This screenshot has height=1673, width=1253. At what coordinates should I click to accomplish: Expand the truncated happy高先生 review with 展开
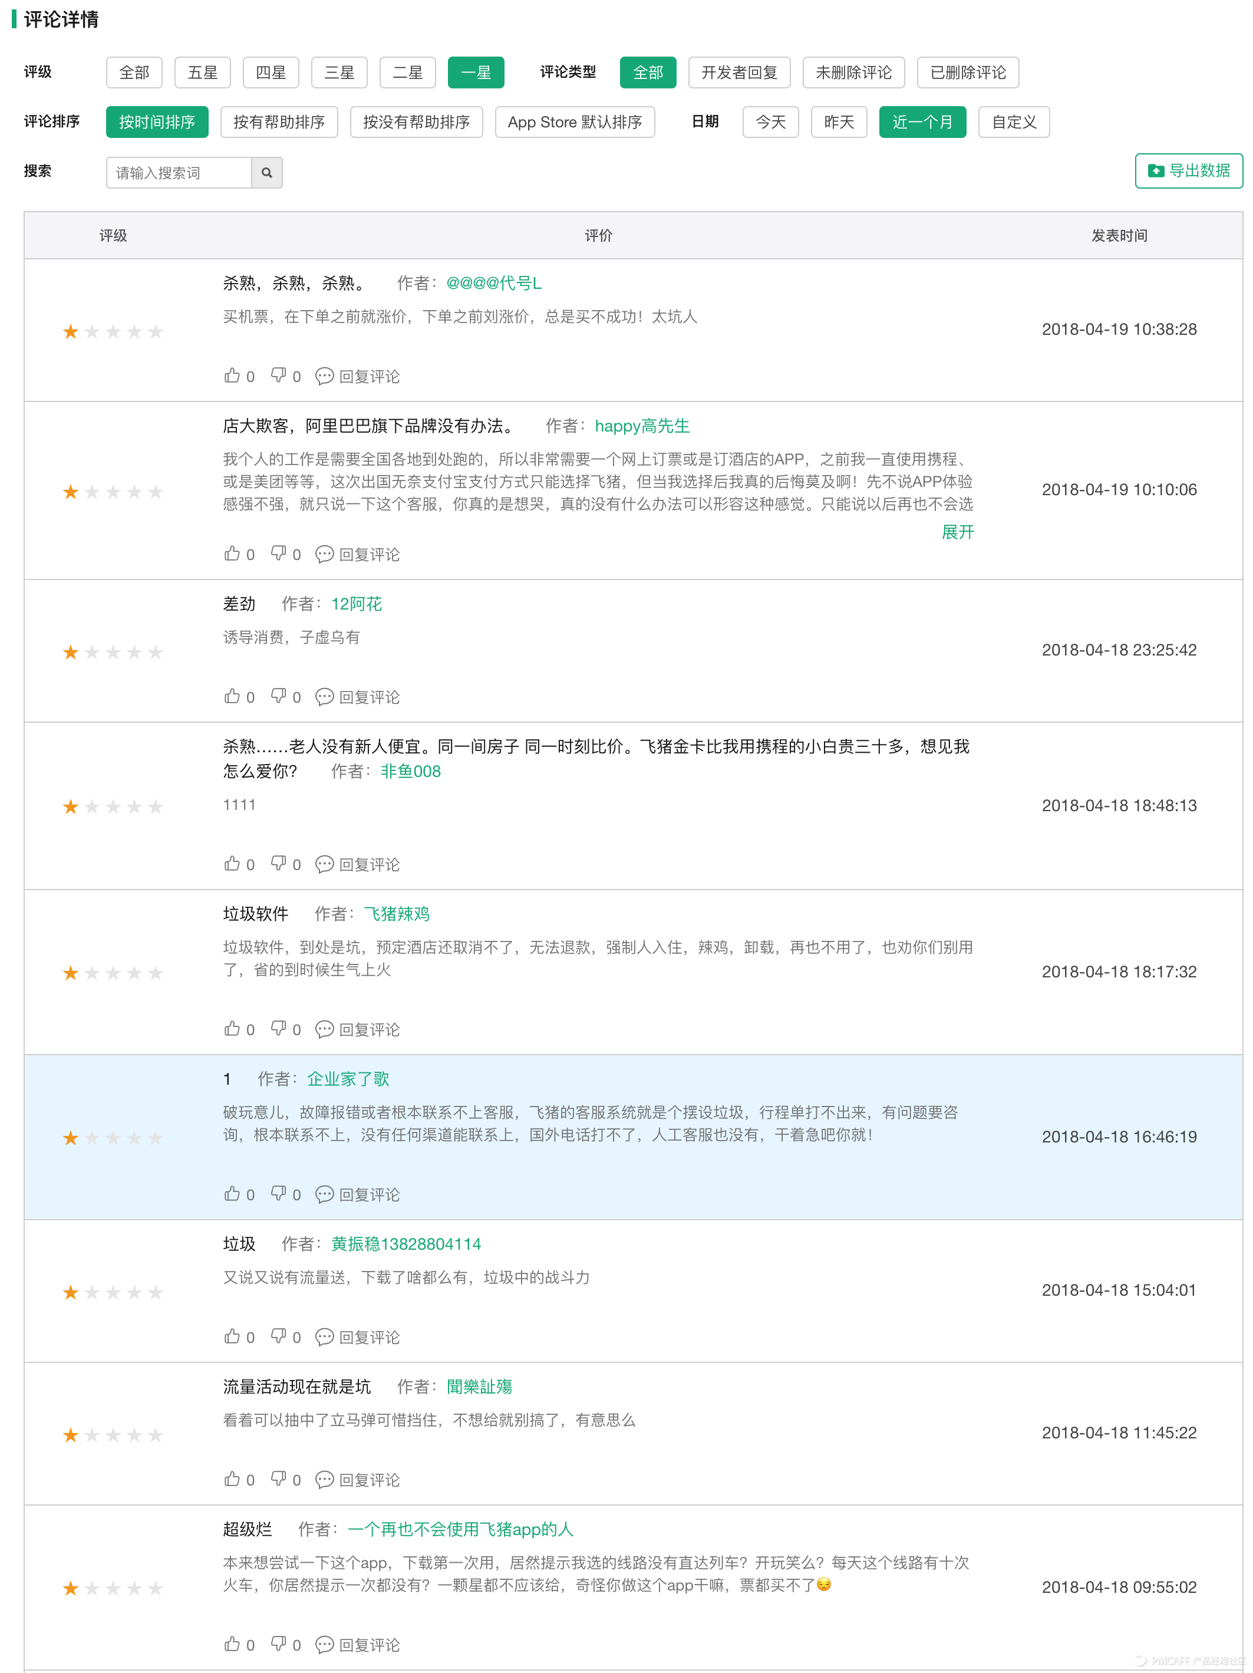point(957,532)
